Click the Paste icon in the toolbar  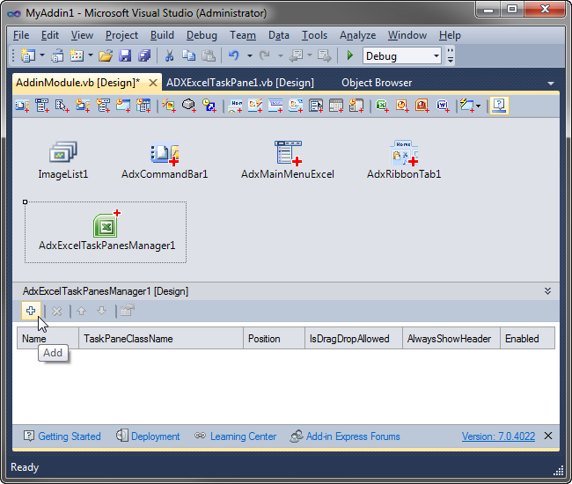pos(209,55)
